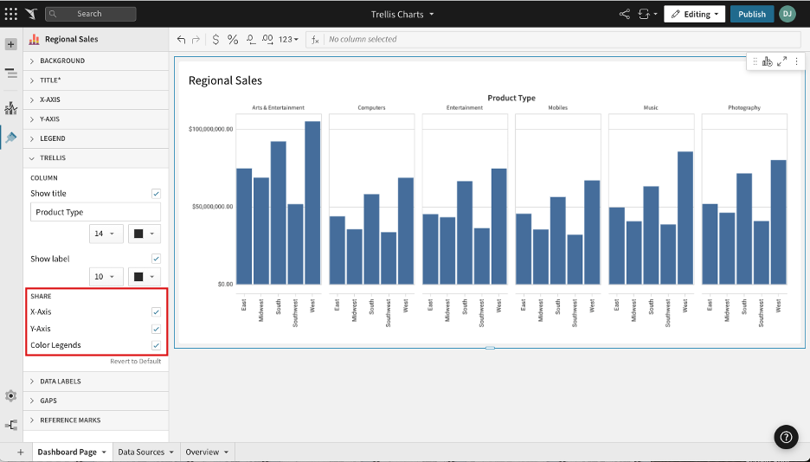810x462 pixels.
Task: Open the chart's three-dot more menu
Action: [x=796, y=61]
